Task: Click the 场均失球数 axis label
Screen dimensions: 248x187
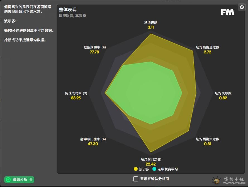Action: point(223,93)
